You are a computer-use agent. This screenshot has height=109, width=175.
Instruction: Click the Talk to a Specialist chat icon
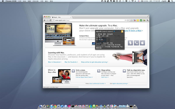click(x=124, y=71)
